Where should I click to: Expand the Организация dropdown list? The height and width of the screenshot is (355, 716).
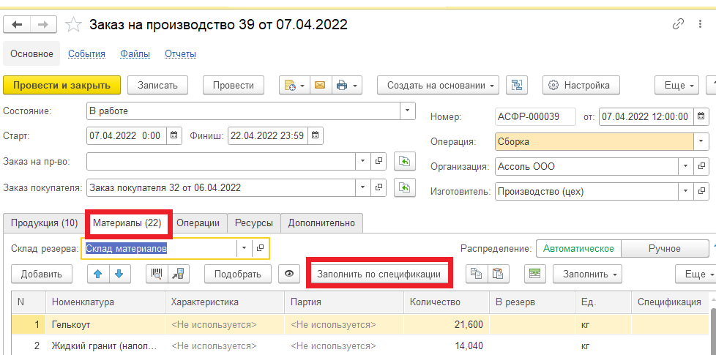[x=686, y=167]
